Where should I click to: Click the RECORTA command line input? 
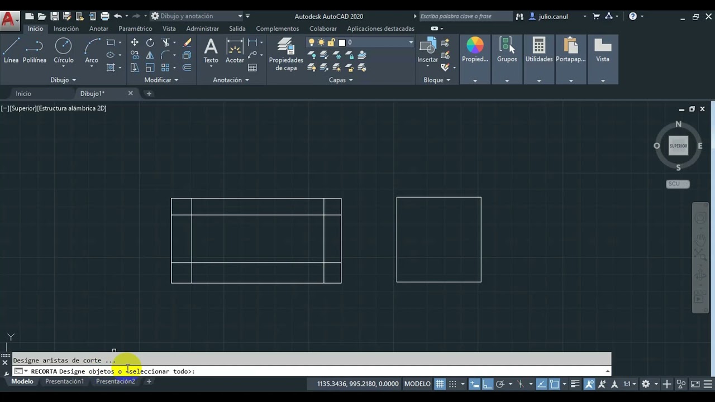click(311, 371)
